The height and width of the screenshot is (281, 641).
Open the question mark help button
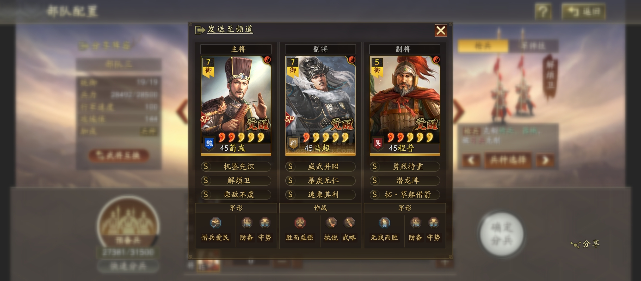click(543, 12)
